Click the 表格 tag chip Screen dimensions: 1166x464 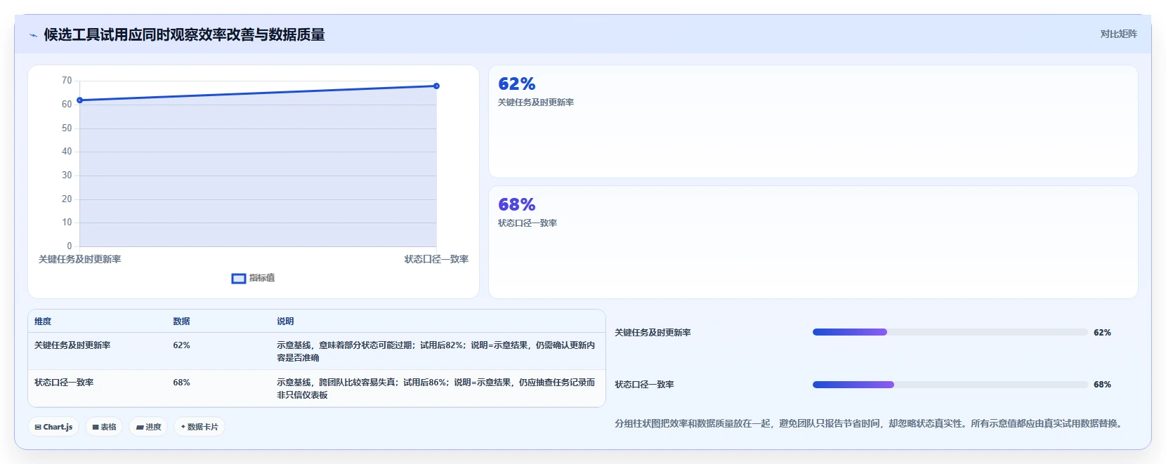[105, 427]
